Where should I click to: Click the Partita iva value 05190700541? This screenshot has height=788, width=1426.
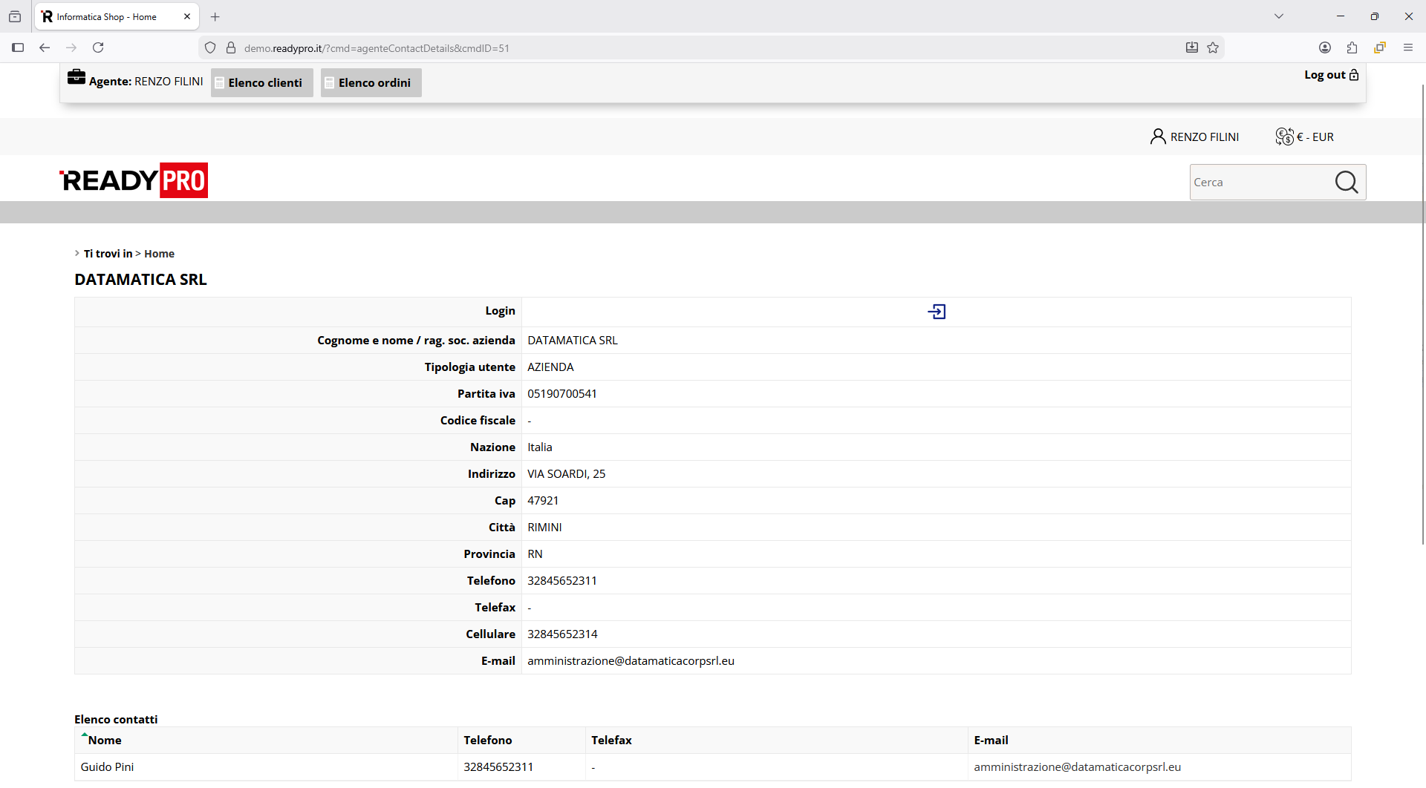(562, 394)
